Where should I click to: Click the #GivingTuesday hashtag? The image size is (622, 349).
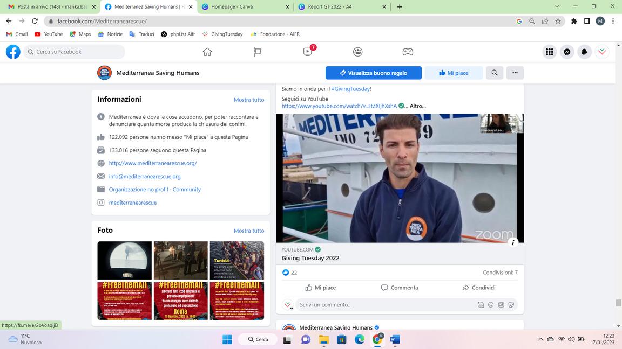(x=351, y=89)
